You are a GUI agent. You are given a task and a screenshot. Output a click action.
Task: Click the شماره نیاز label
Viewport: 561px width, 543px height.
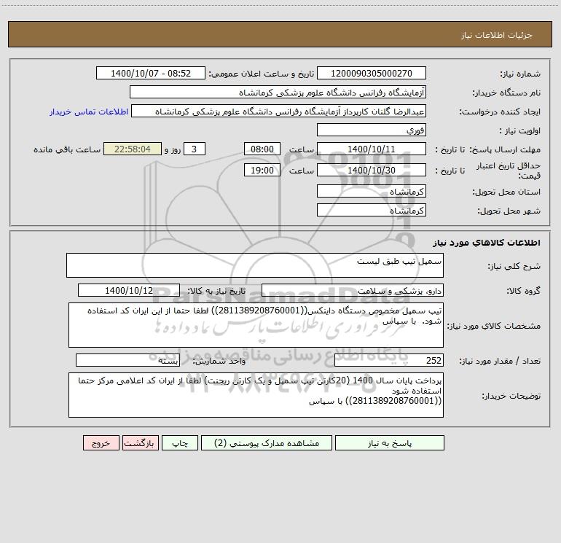click(x=520, y=74)
